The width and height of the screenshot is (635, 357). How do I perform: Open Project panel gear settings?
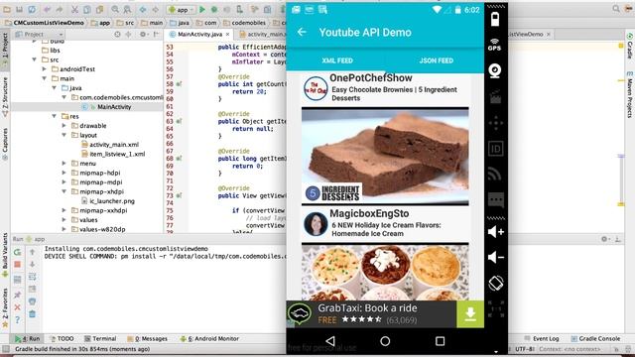(x=143, y=35)
